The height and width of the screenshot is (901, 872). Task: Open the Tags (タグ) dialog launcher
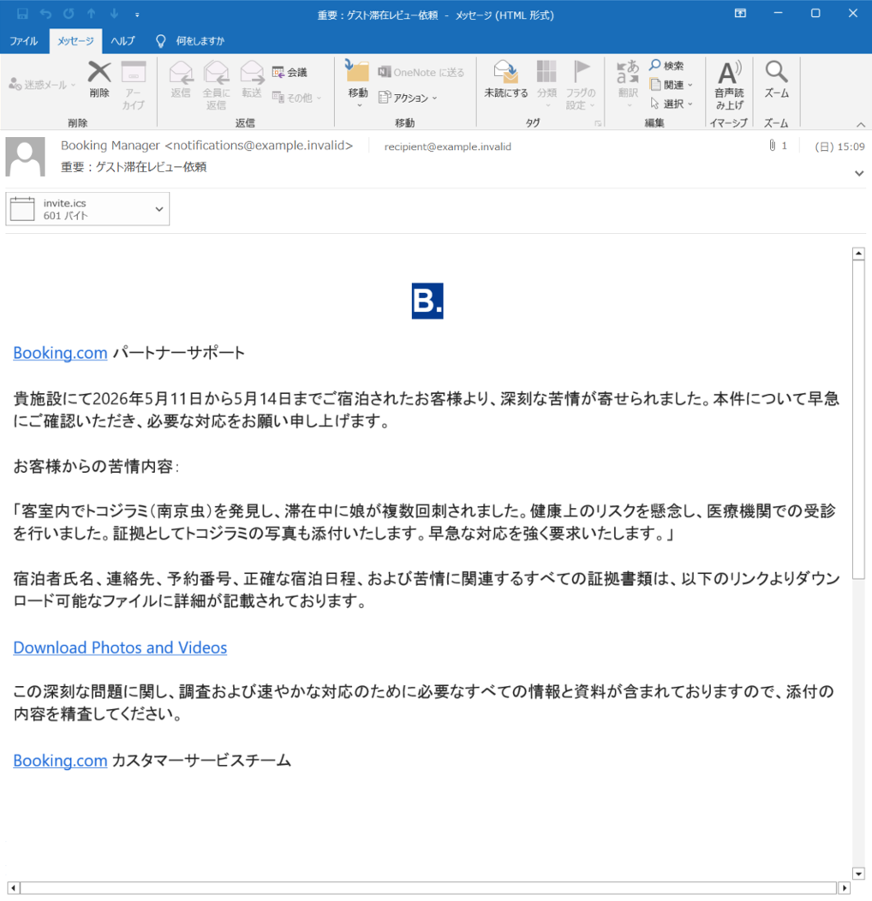pos(598,123)
